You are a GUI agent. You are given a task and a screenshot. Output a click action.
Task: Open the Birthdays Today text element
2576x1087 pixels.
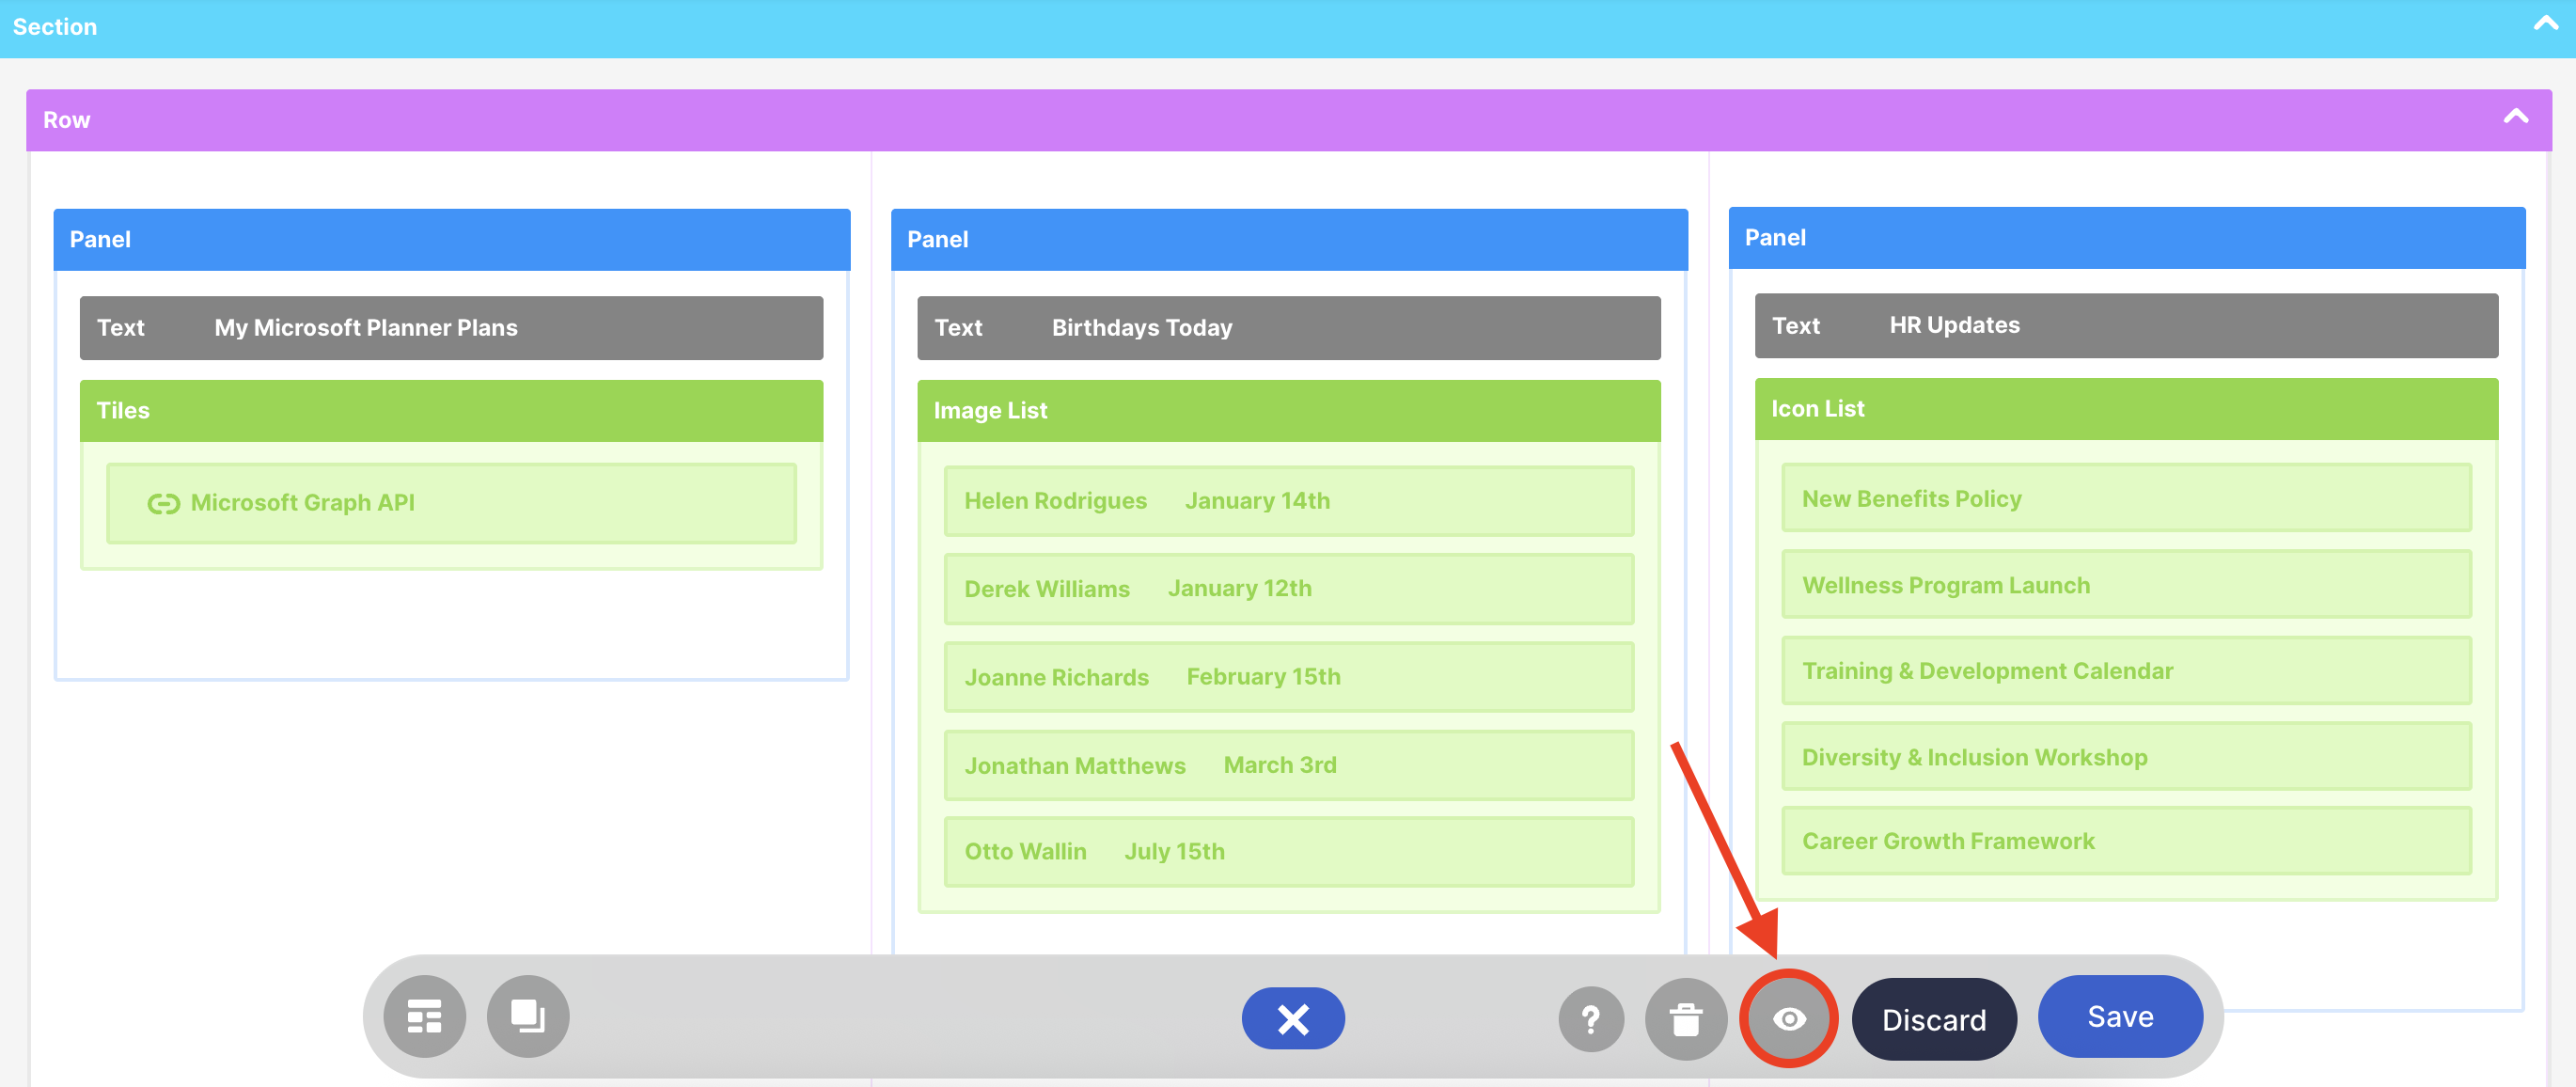tap(1288, 327)
